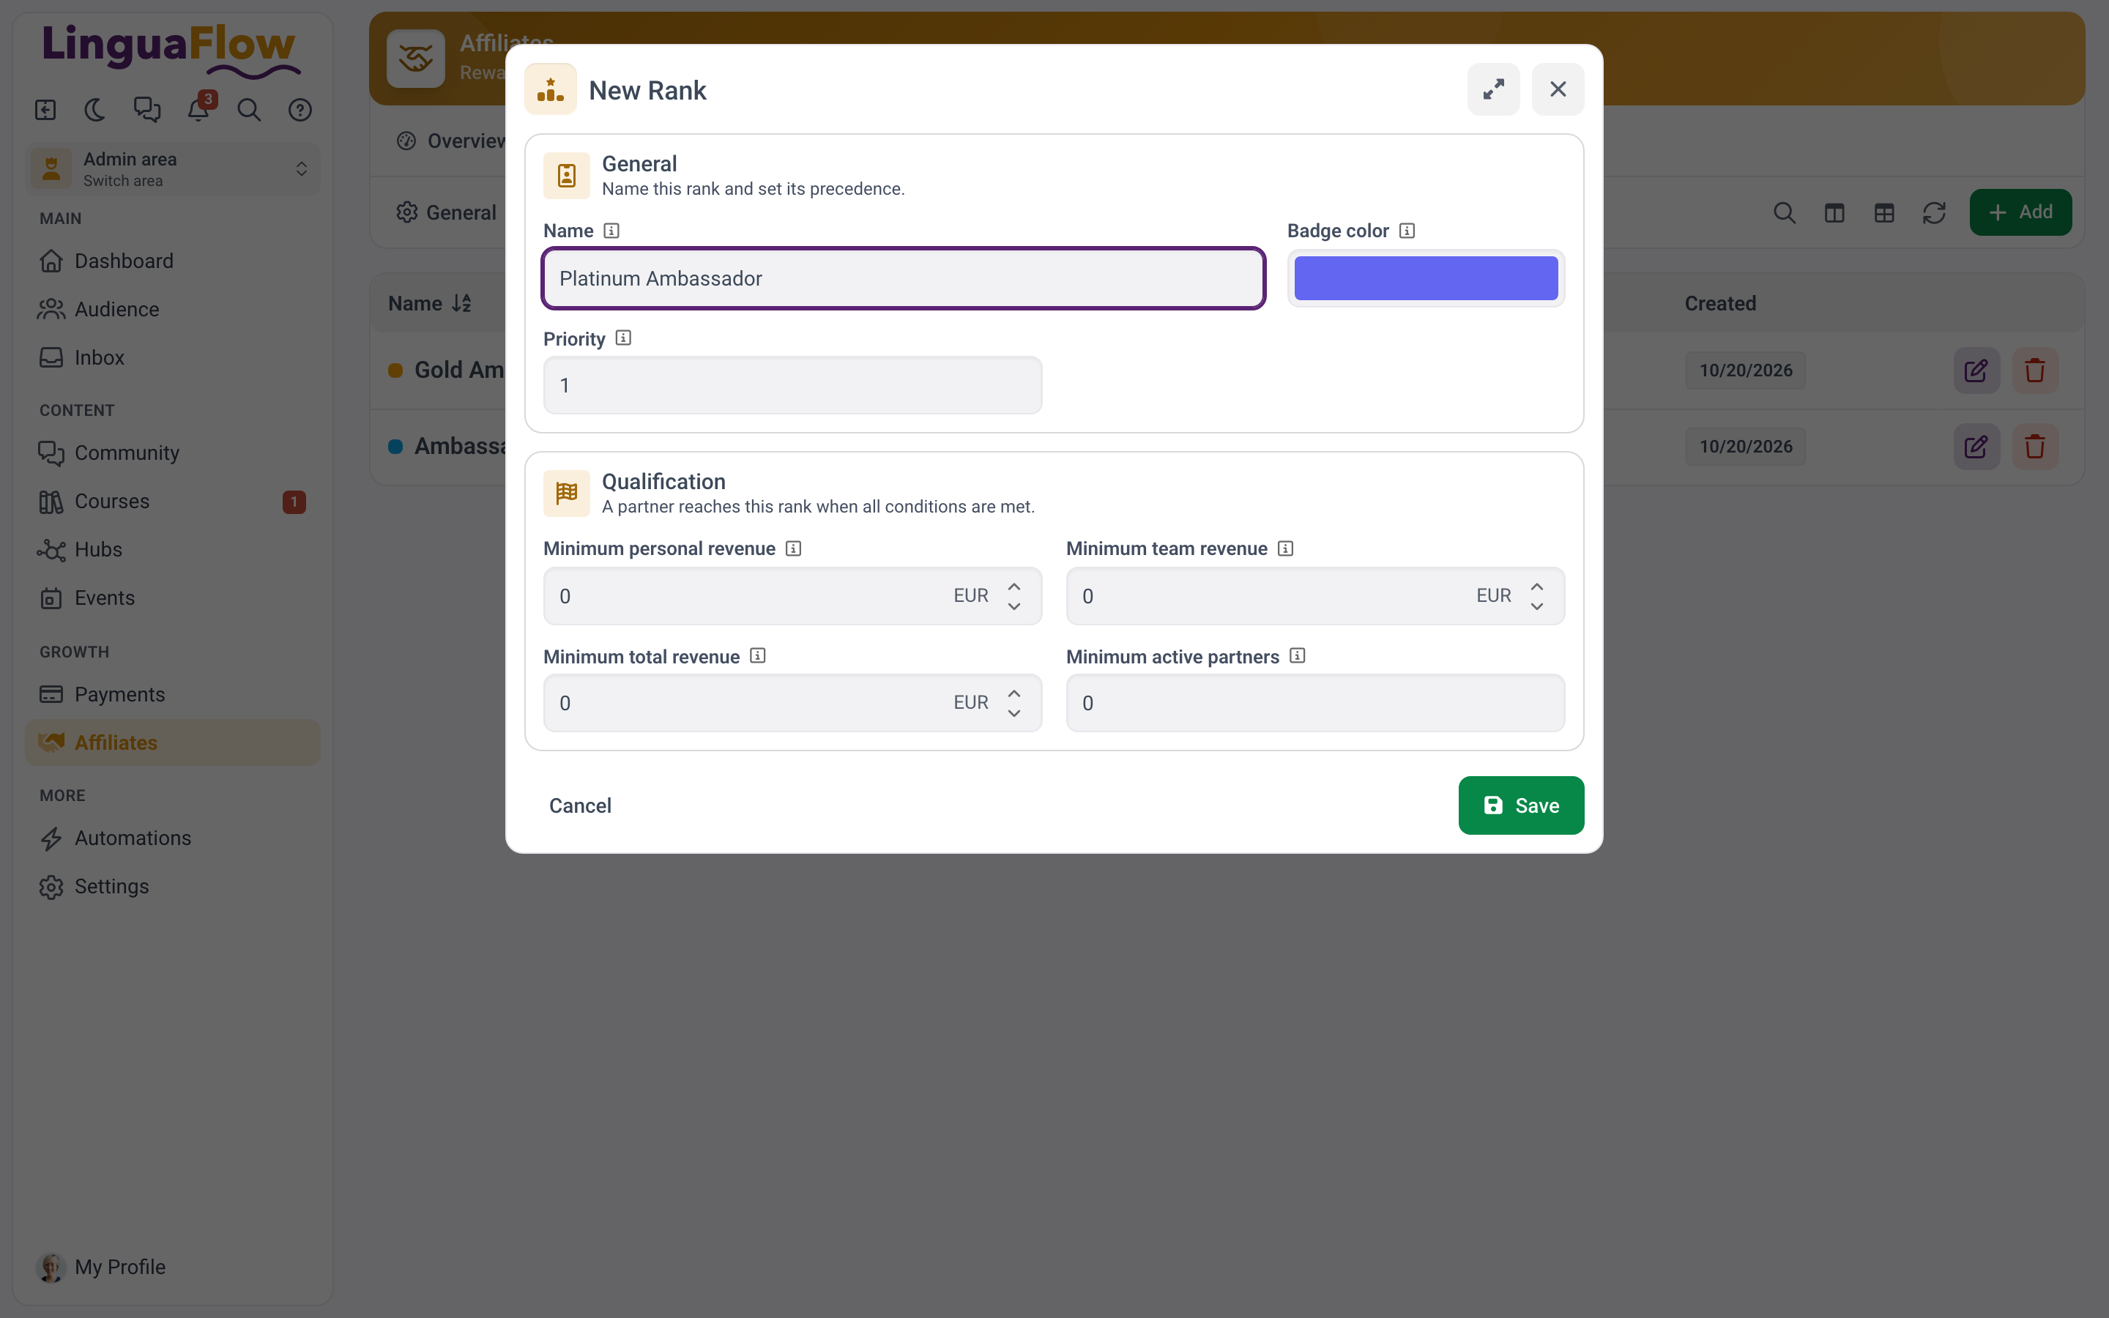Open the chat messages icon
Viewport: 2109px width, 1318px height.
[147, 110]
